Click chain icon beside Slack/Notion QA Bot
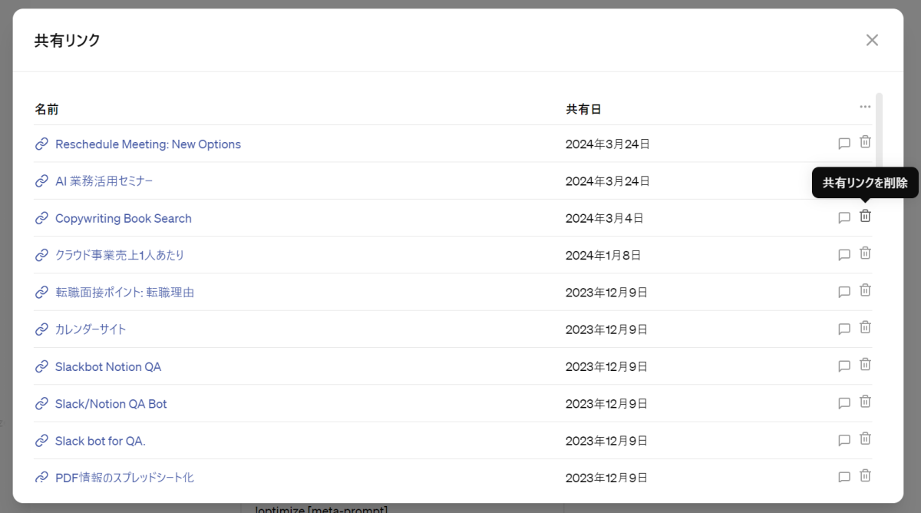Viewport: 921px width, 513px height. coord(41,403)
